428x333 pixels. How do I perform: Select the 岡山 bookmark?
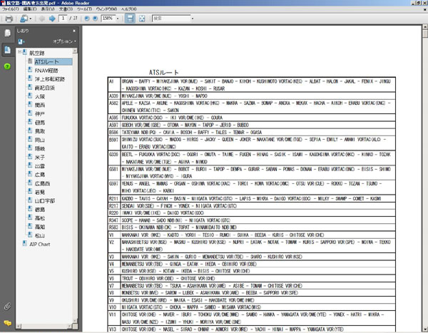pyautogui.click(x=40, y=140)
